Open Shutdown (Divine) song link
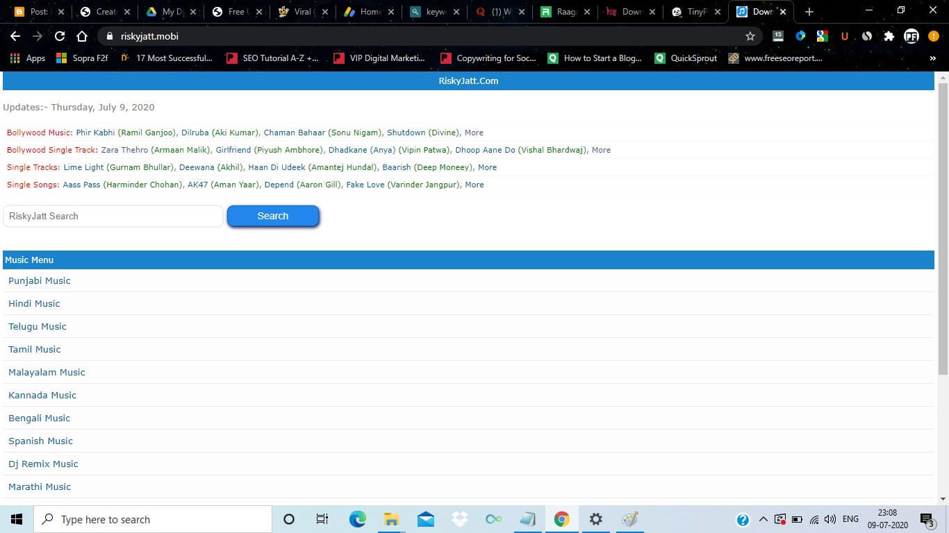The width and height of the screenshot is (949, 533). point(423,133)
